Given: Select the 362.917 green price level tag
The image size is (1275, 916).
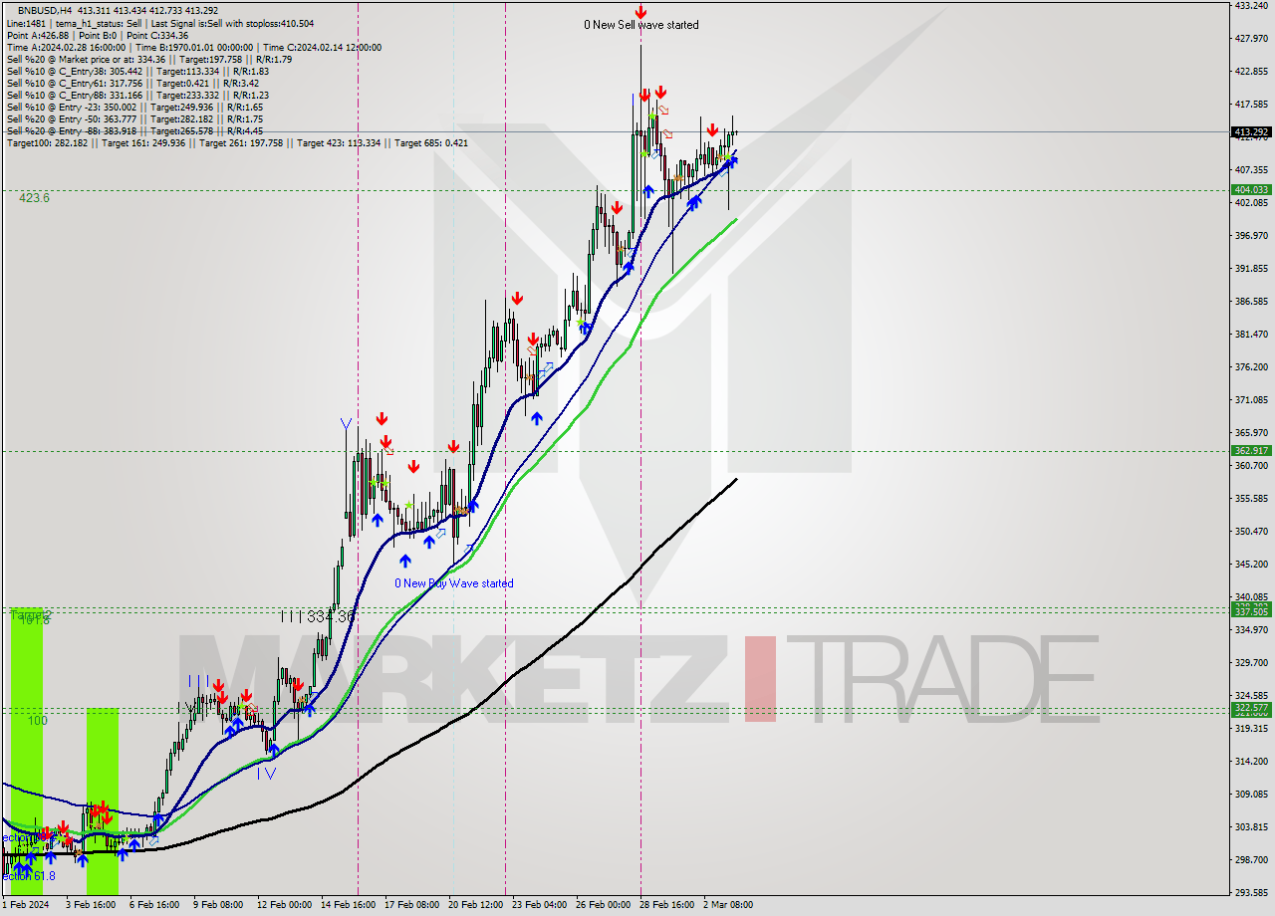Looking at the screenshot, I should pyautogui.click(x=1251, y=451).
